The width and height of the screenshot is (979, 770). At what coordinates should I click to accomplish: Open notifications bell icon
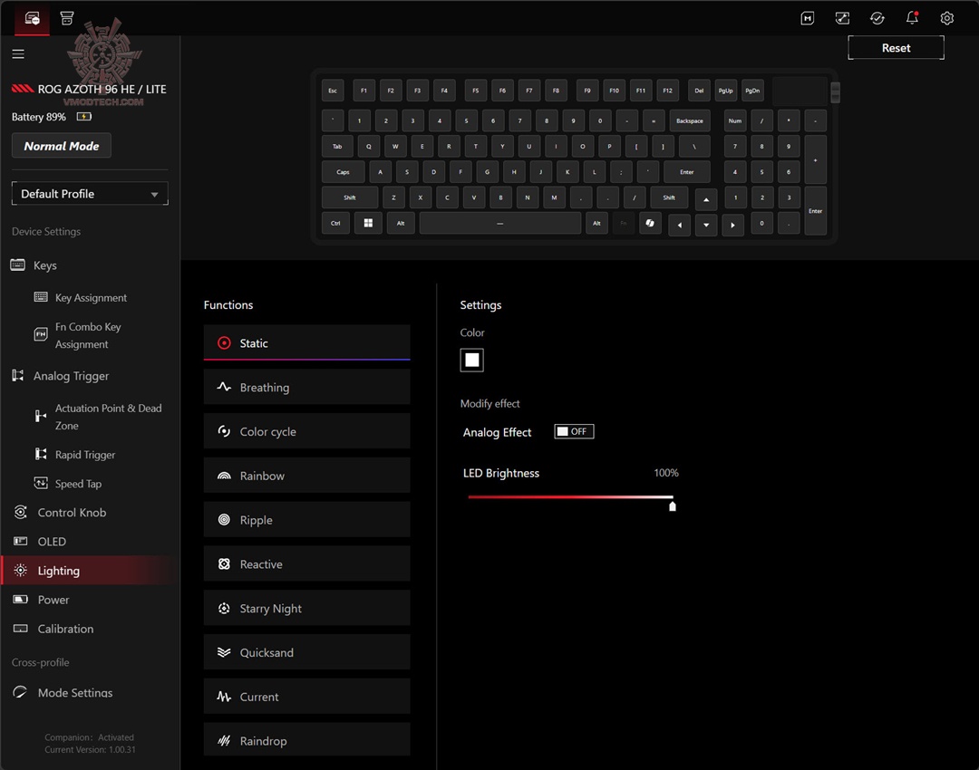[912, 17]
